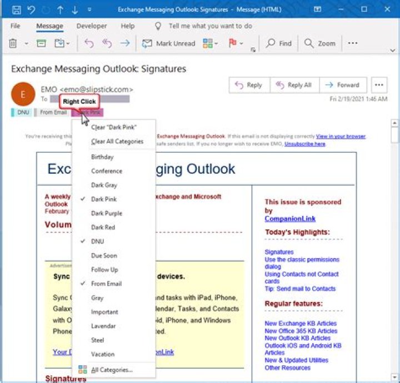Open the Find search tool

(x=279, y=43)
